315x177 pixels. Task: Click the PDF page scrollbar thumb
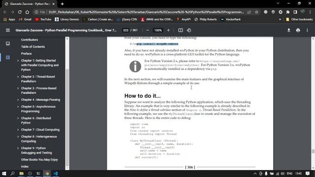point(313,151)
